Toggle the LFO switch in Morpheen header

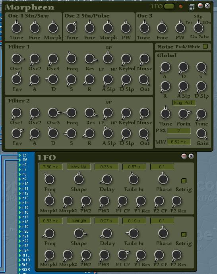pyautogui.click(x=169, y=6)
